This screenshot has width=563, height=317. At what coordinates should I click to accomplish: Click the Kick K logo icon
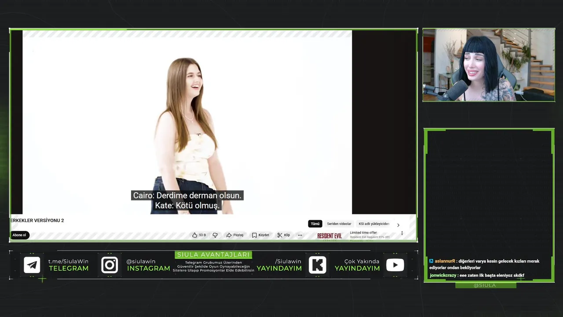(318, 265)
